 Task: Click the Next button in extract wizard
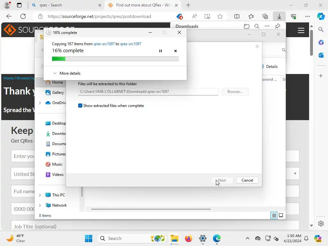tap(222, 180)
